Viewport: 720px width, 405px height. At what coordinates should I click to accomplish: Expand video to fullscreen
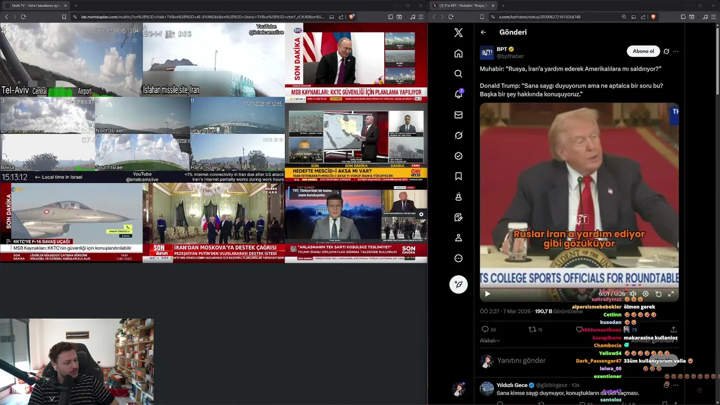671,294
